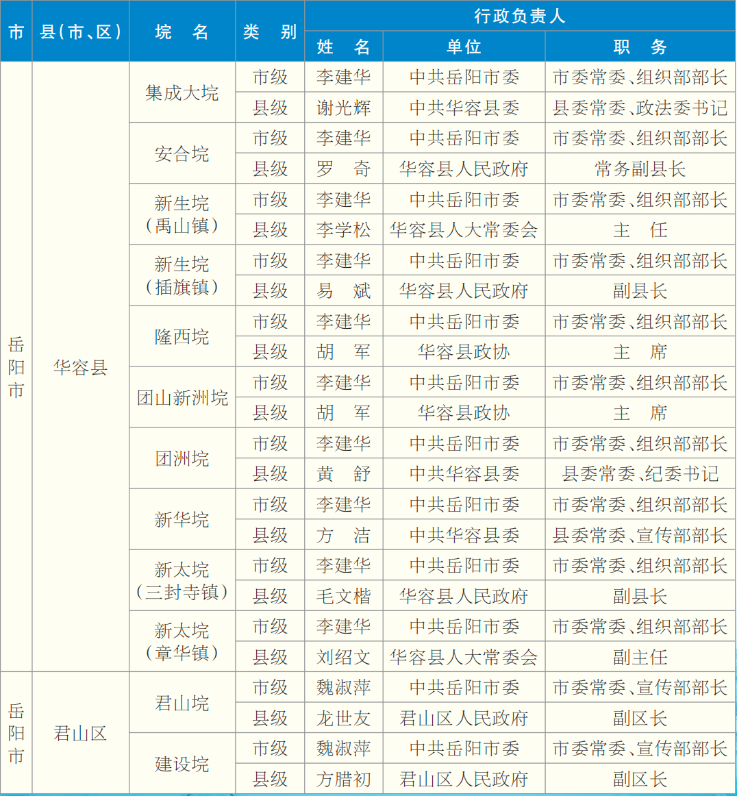Viewport: 737px width, 796px height.
Task: Click the name 龙世友
Action: 344,718
